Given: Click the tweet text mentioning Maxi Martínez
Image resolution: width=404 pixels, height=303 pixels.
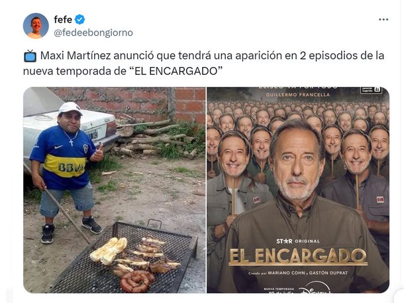Looking at the screenshot, I should tap(203, 64).
